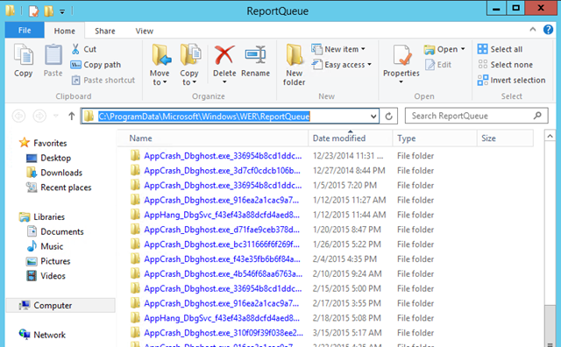Open the address bar history dropdown arrow

pyautogui.click(x=373, y=117)
